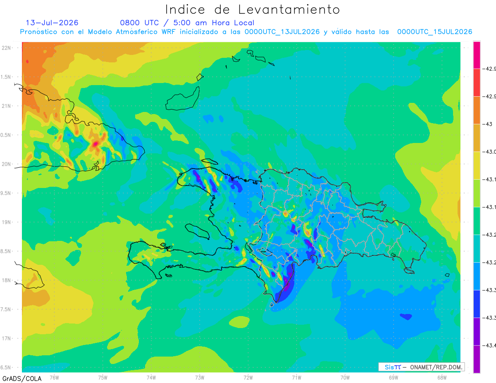Select the "68W" longitude label
This screenshot has height=383, width=496.
click(441, 378)
